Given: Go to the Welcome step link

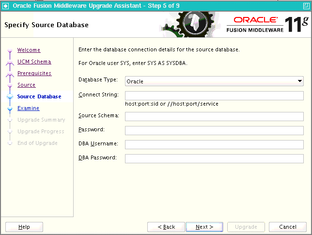Looking at the screenshot, I should tap(29, 50).
